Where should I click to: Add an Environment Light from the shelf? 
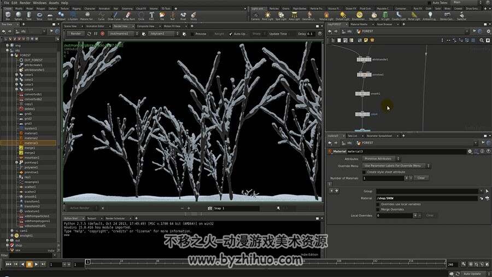pos(359,15)
